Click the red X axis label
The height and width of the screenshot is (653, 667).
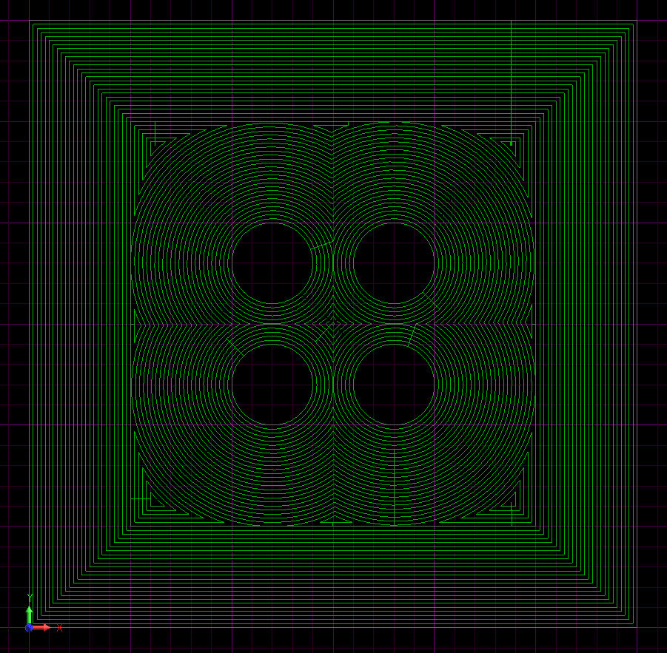pyautogui.click(x=59, y=628)
